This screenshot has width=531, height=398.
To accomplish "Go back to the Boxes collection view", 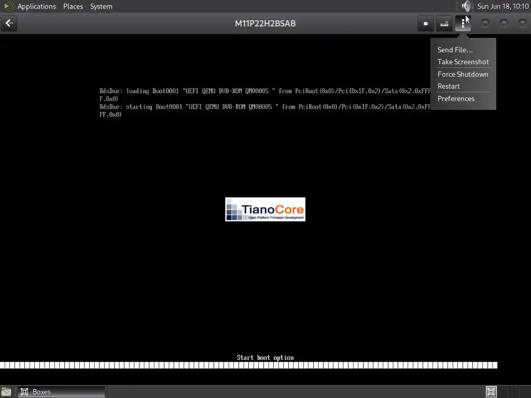I will click(9, 23).
